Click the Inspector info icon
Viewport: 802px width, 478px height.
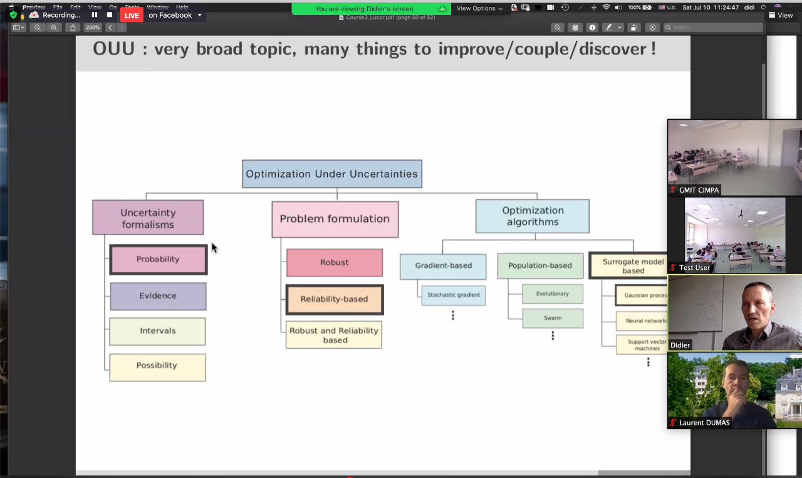[x=592, y=28]
